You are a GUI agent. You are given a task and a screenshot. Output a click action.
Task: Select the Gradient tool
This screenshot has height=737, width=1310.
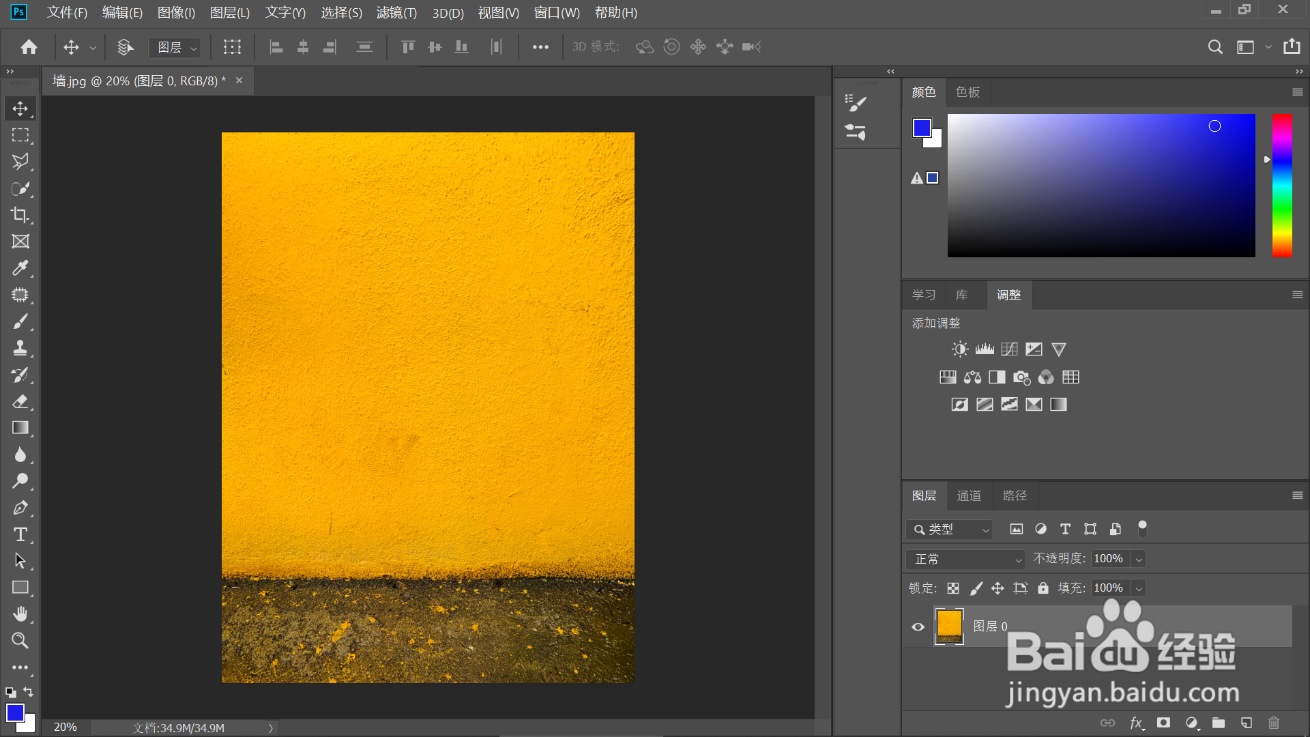pos(20,428)
